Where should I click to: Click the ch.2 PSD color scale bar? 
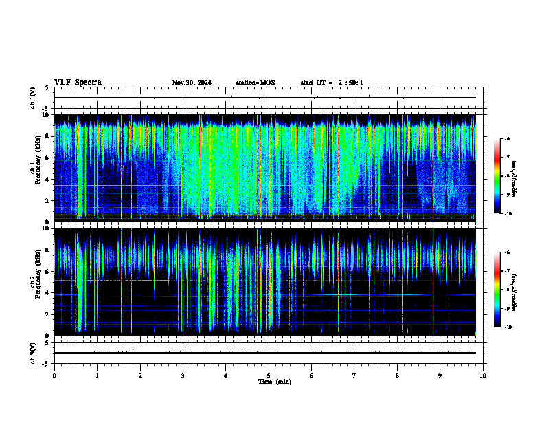point(497,290)
